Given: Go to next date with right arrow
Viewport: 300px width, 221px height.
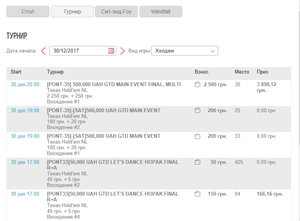Looking at the screenshot, I should pyautogui.click(x=122, y=51).
